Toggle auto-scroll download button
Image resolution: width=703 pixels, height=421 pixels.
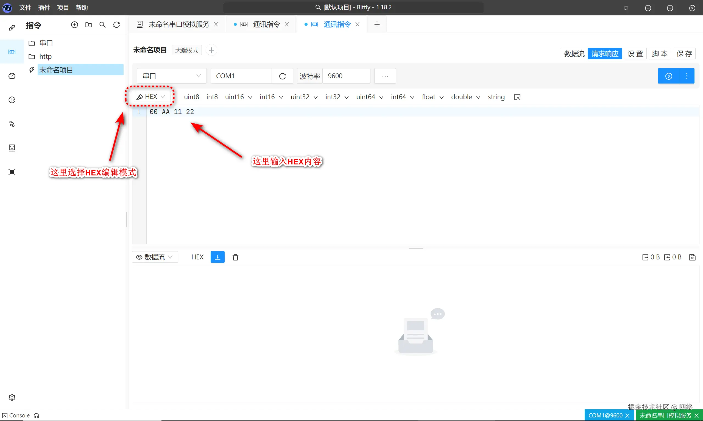click(x=217, y=257)
